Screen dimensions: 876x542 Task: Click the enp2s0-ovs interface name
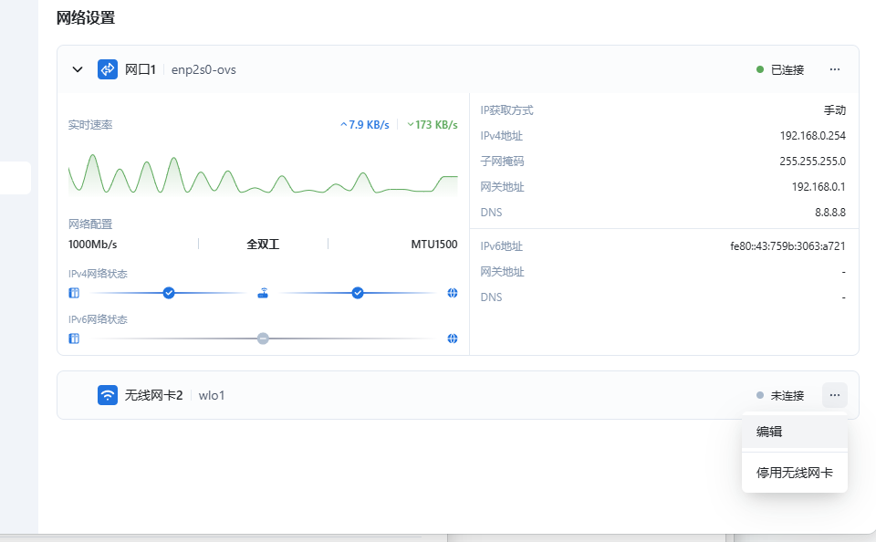point(203,70)
